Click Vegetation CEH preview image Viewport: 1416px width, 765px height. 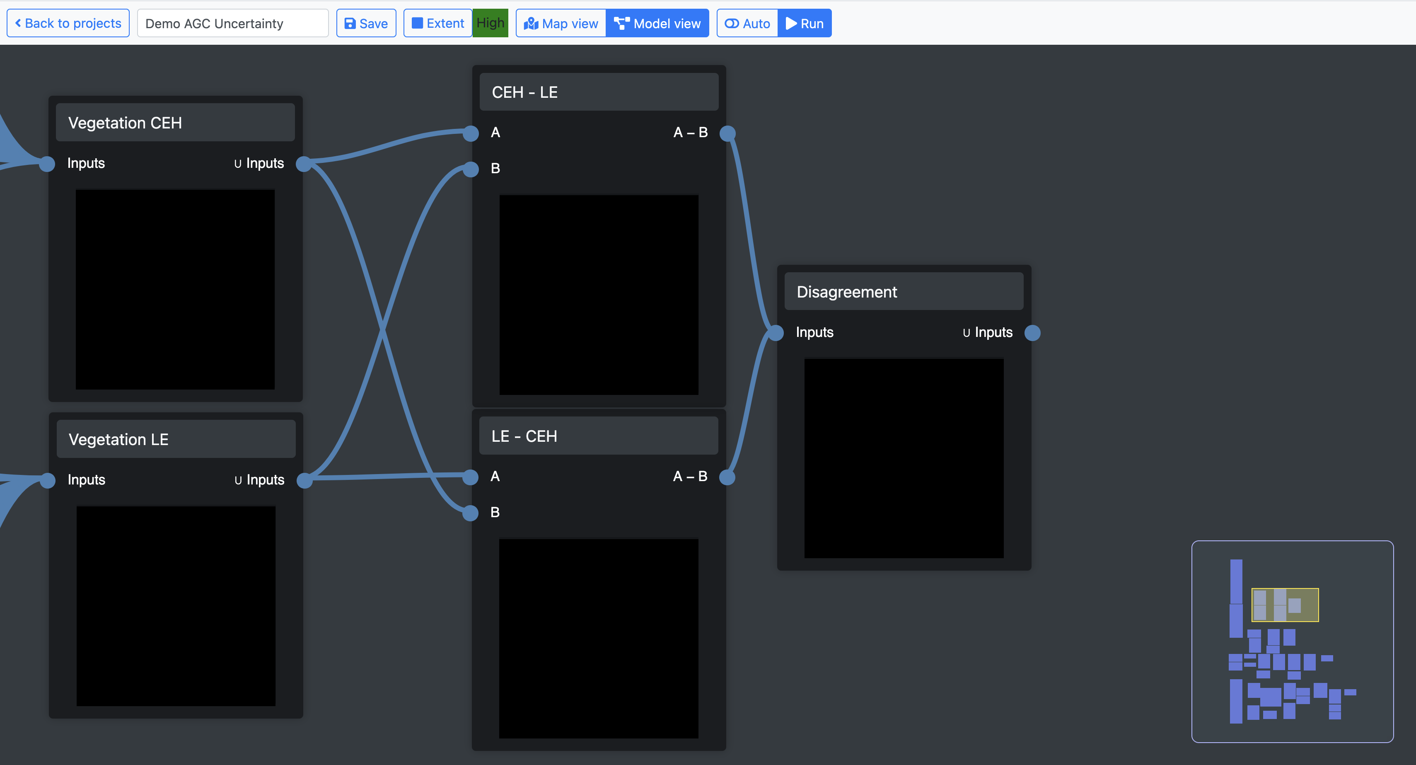[175, 289]
